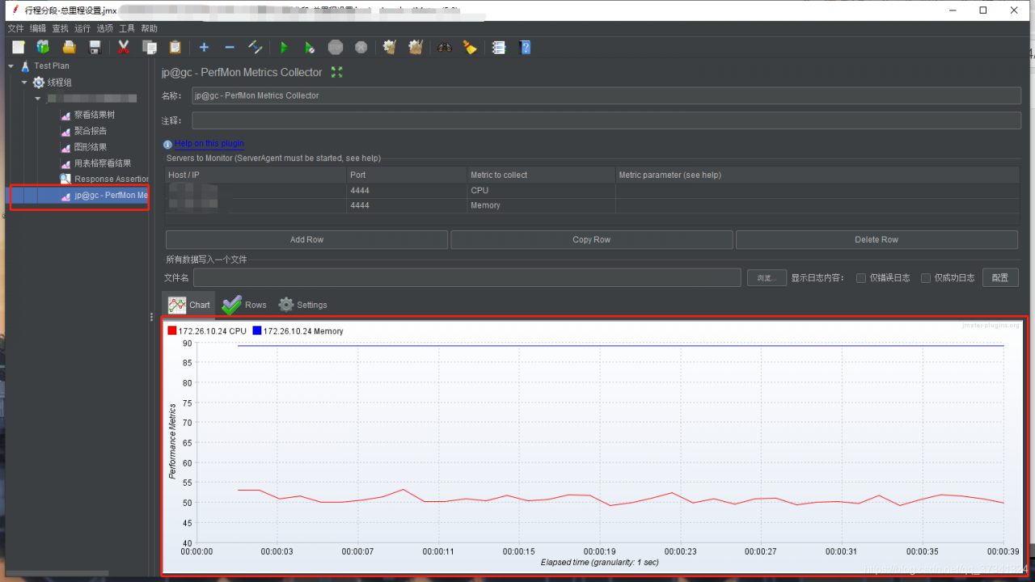Click the Add plus toolbar icon
The height and width of the screenshot is (582, 1035).
204,48
